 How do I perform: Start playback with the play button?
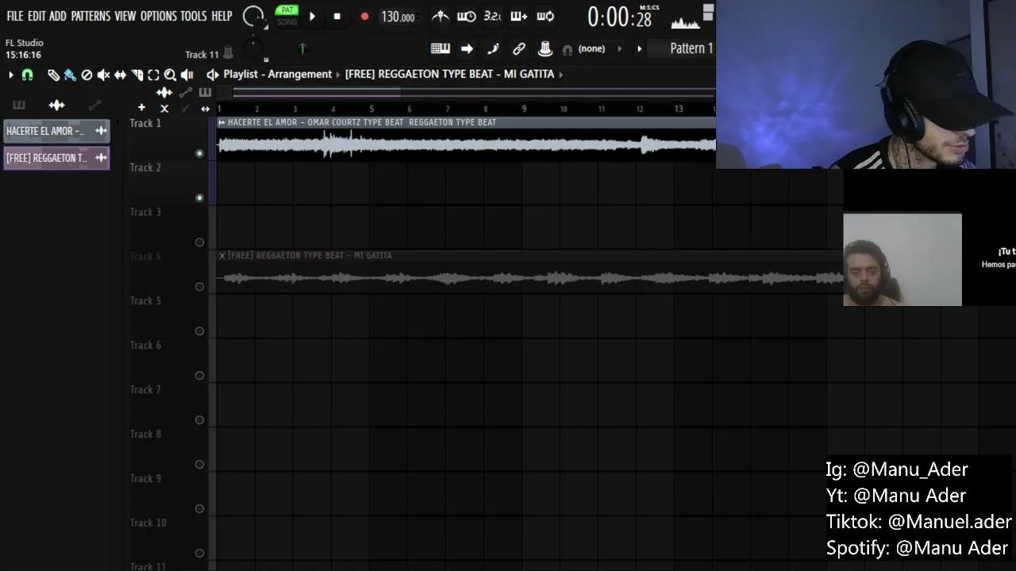tap(312, 17)
